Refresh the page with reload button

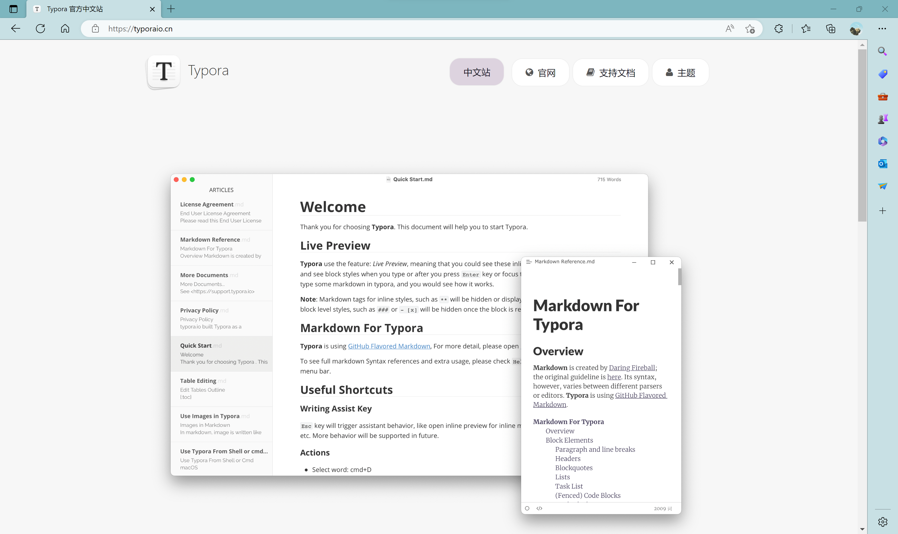pos(40,29)
